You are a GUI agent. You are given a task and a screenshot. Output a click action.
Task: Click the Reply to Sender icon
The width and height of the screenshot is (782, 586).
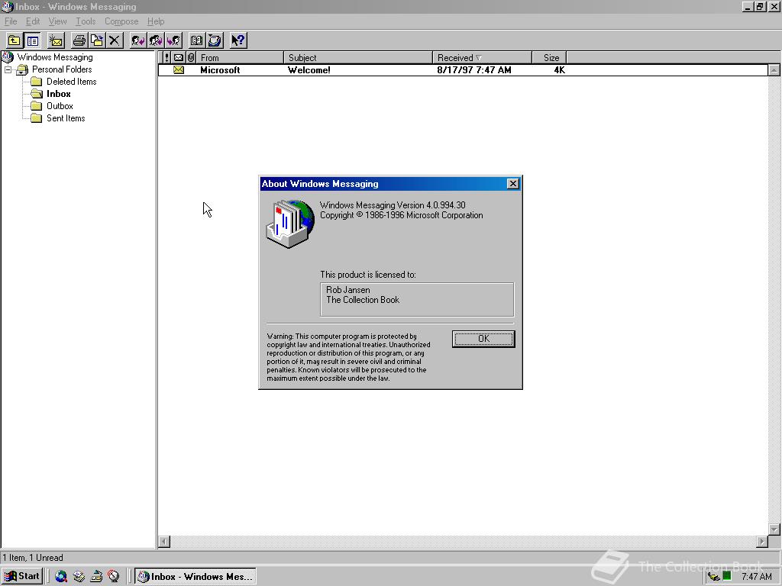tap(138, 40)
